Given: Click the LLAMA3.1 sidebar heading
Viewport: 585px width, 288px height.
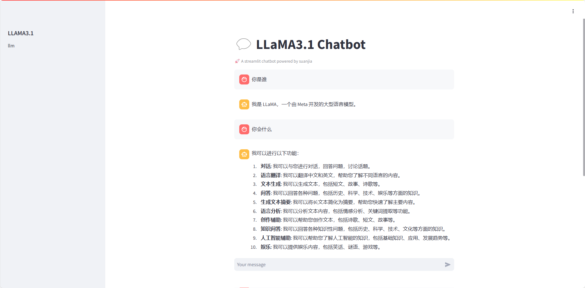Looking at the screenshot, I should pos(21,33).
